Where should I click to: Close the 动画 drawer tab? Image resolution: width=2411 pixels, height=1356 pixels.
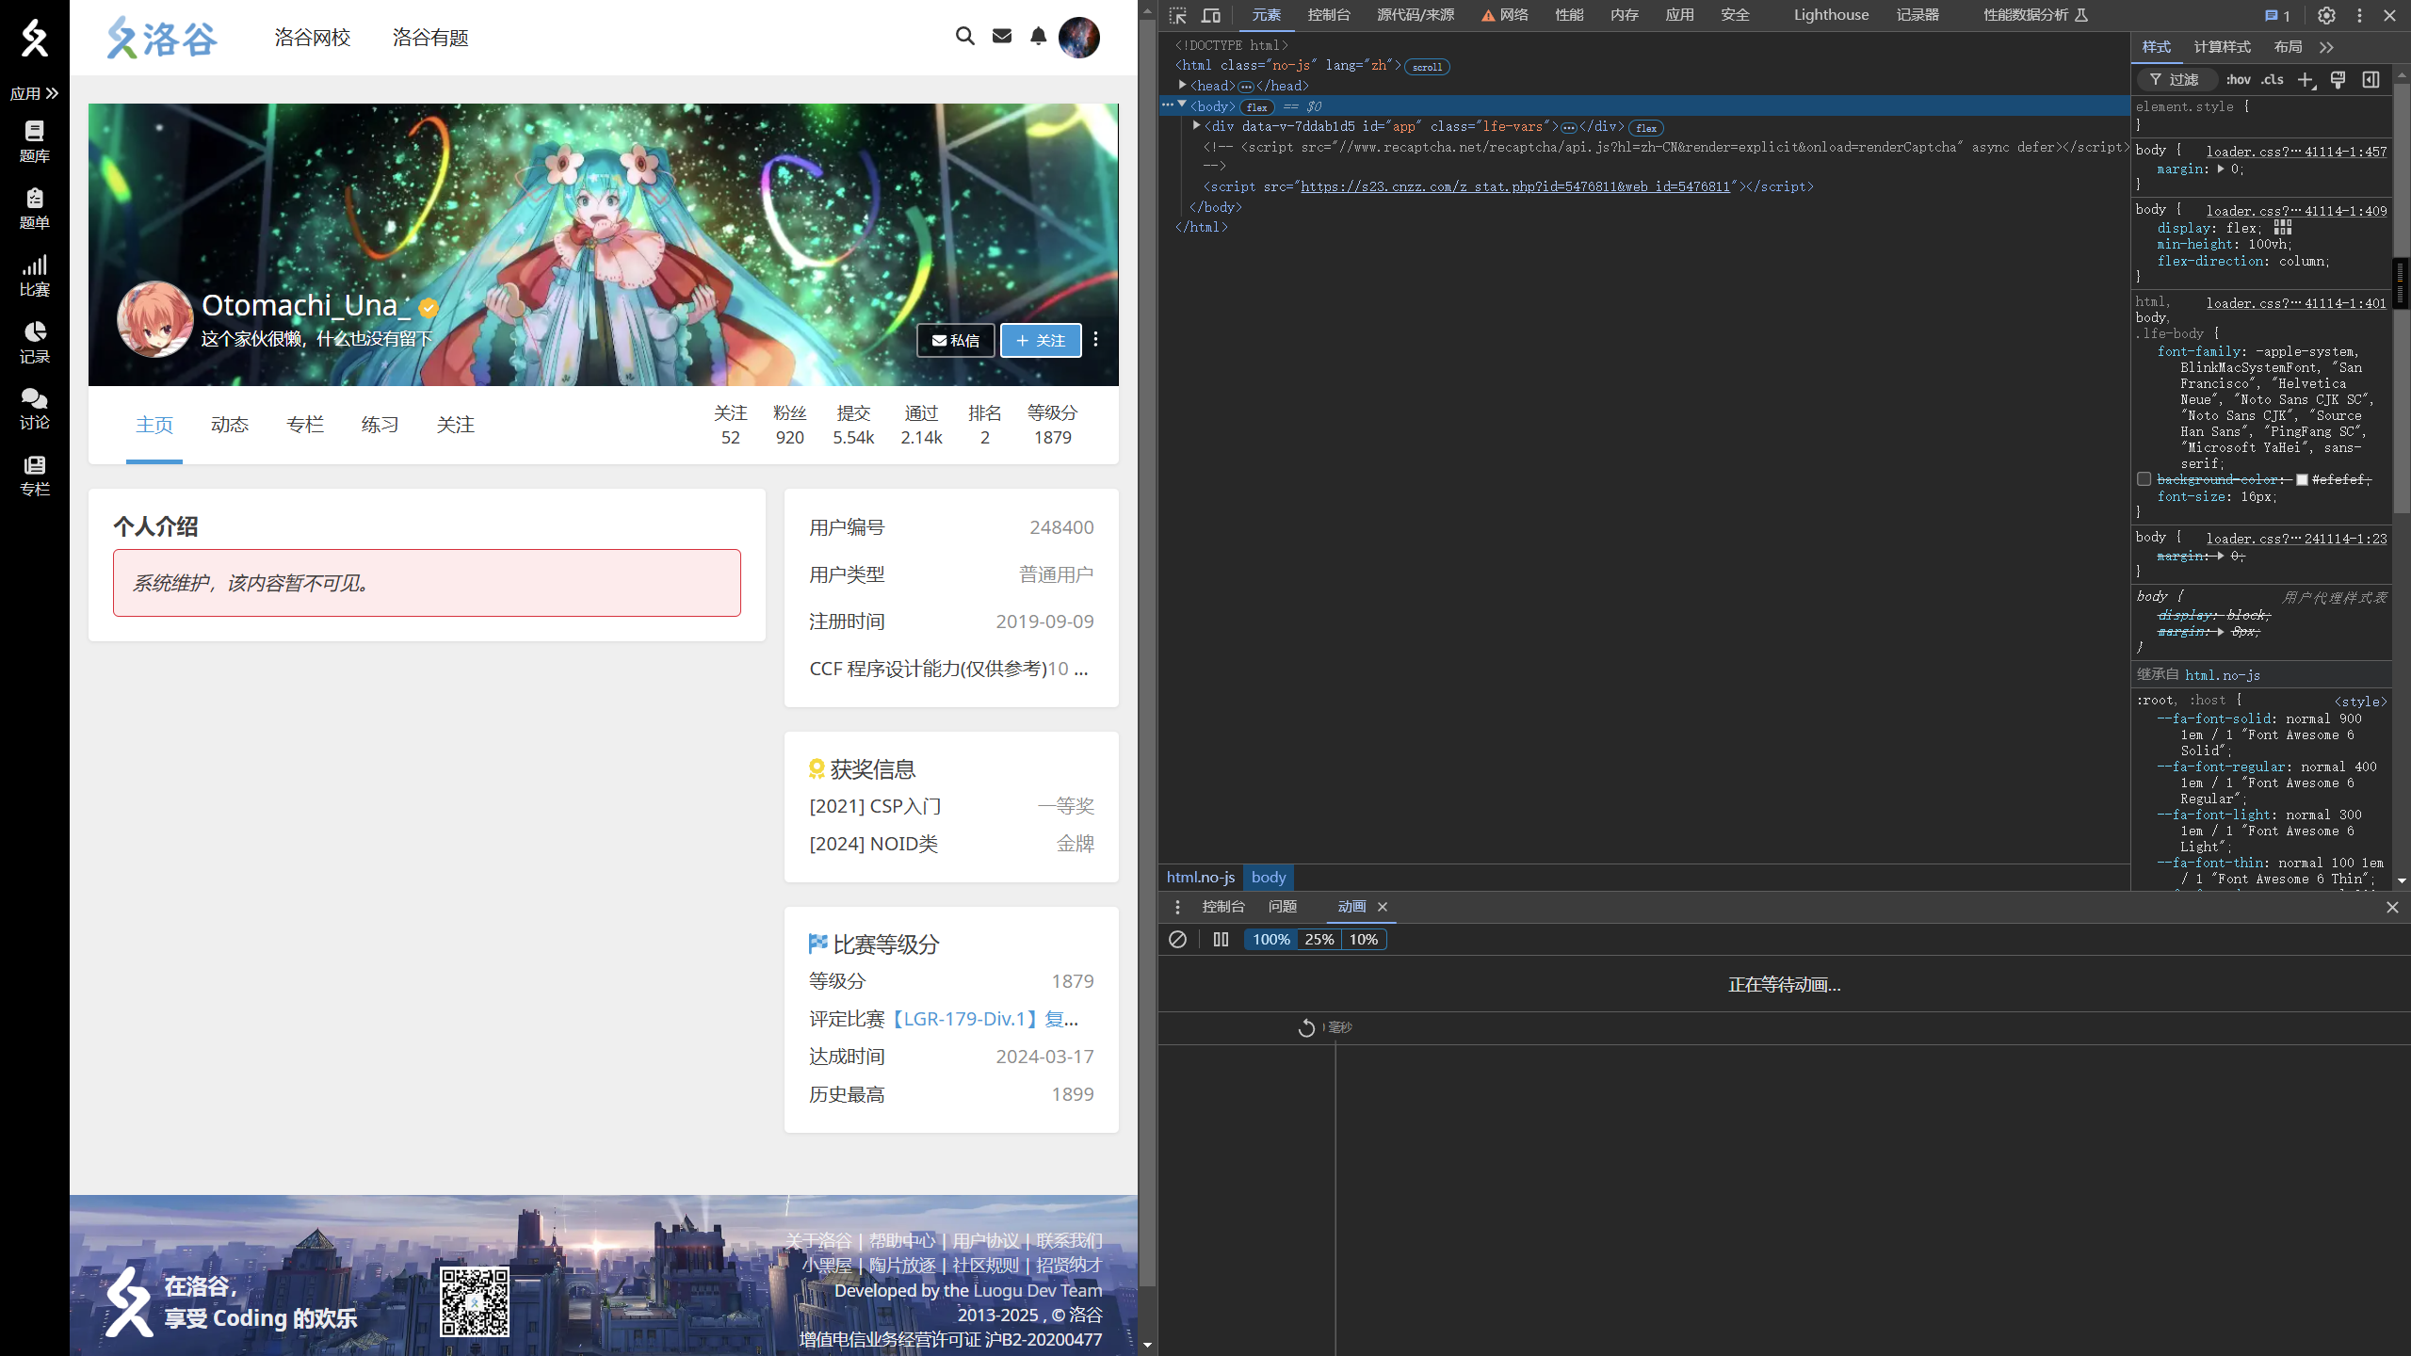(x=1383, y=907)
